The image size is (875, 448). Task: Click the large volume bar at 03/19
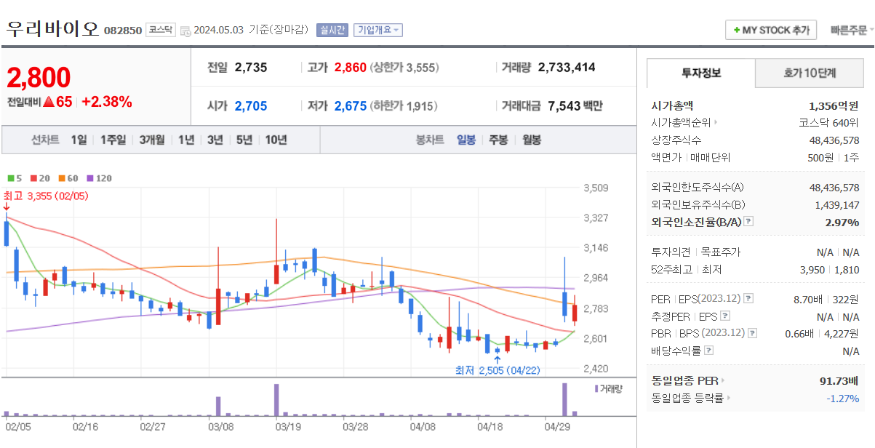276,400
